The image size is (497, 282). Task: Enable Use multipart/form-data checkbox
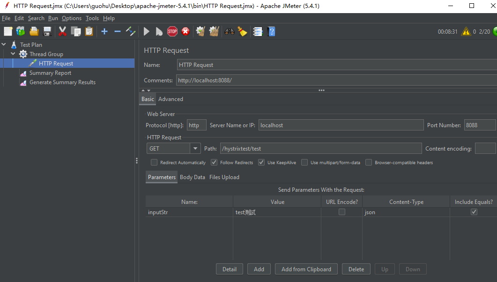[x=304, y=162]
